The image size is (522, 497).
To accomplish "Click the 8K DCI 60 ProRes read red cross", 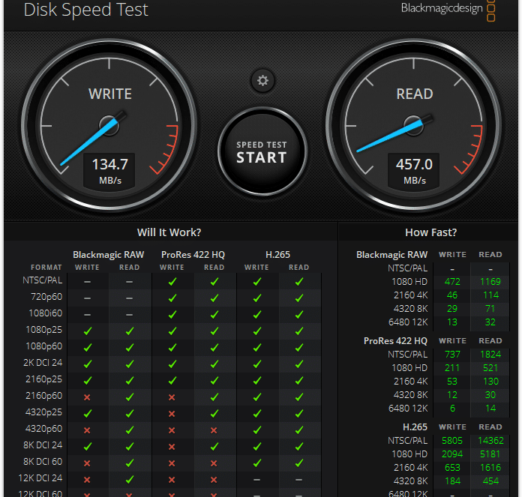I will [214, 463].
